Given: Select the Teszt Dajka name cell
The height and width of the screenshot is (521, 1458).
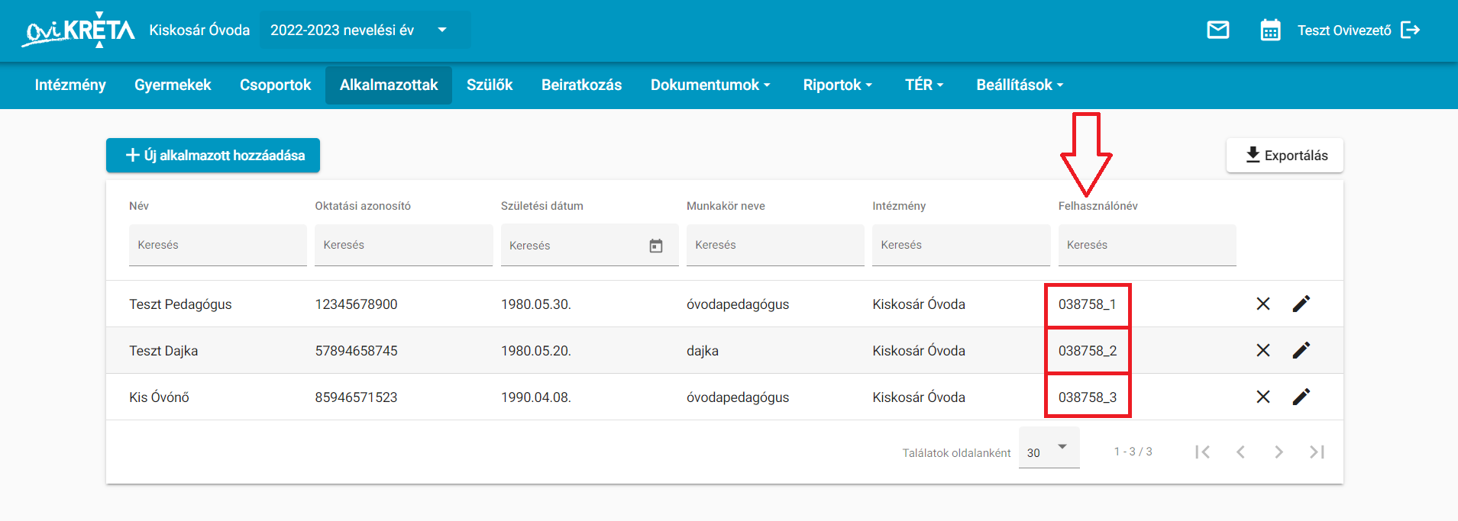Looking at the screenshot, I should 163,351.
